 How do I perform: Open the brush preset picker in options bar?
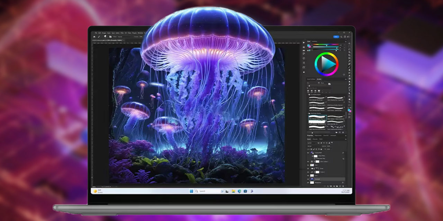click(x=105, y=36)
